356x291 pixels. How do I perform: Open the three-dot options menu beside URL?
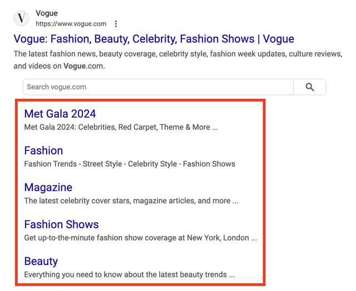(116, 24)
